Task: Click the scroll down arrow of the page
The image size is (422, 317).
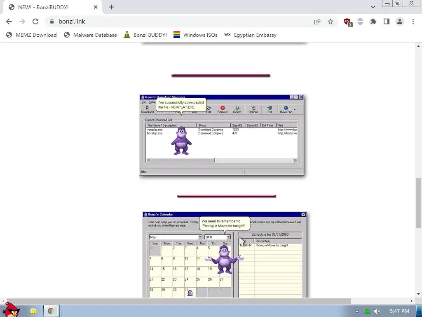Action: (x=418, y=294)
